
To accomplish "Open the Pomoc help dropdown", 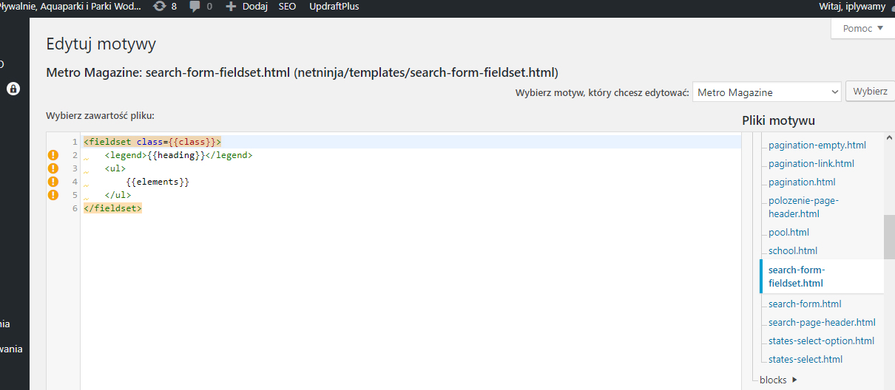I will (862, 29).
